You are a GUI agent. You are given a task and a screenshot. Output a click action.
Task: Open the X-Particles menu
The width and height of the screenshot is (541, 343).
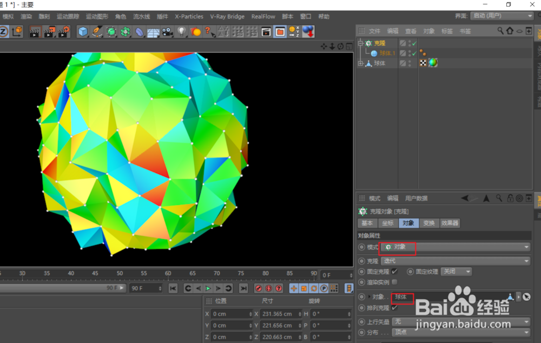[x=189, y=17]
